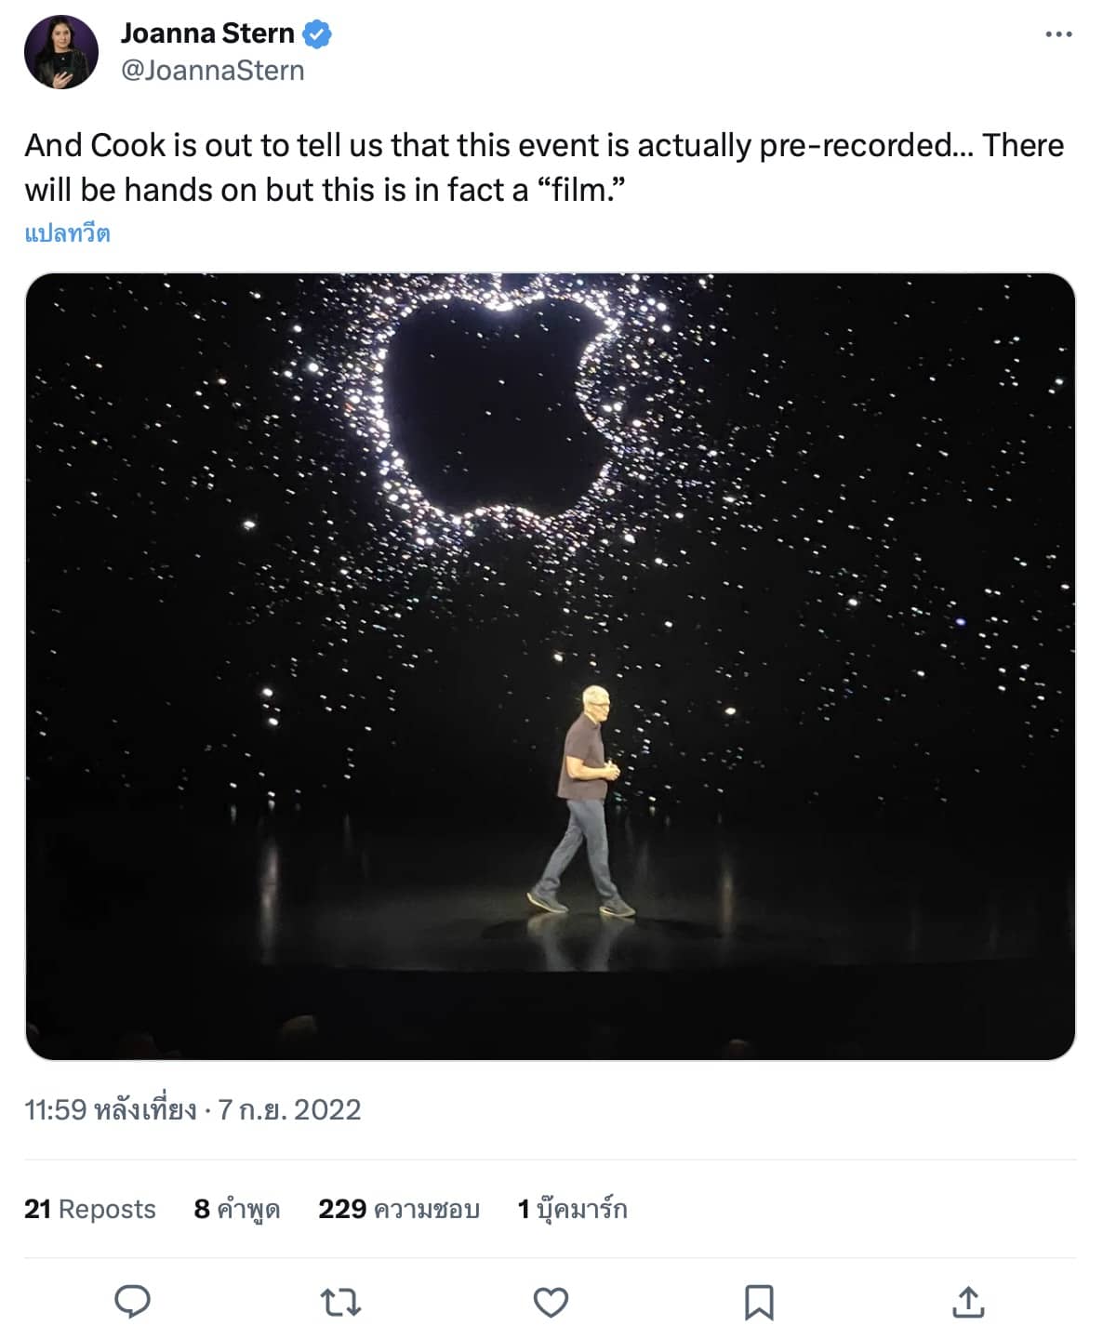This screenshot has width=1103, height=1339.
Task: Click Joanna Stern's profile avatar
Action: [x=61, y=52]
